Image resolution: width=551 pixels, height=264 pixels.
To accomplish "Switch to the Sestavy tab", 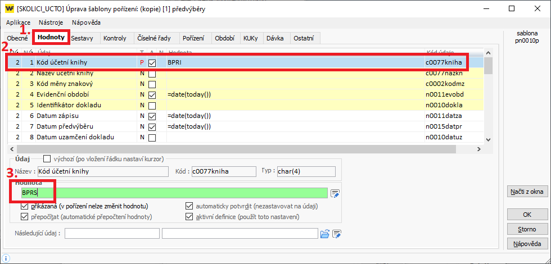I will pos(82,39).
